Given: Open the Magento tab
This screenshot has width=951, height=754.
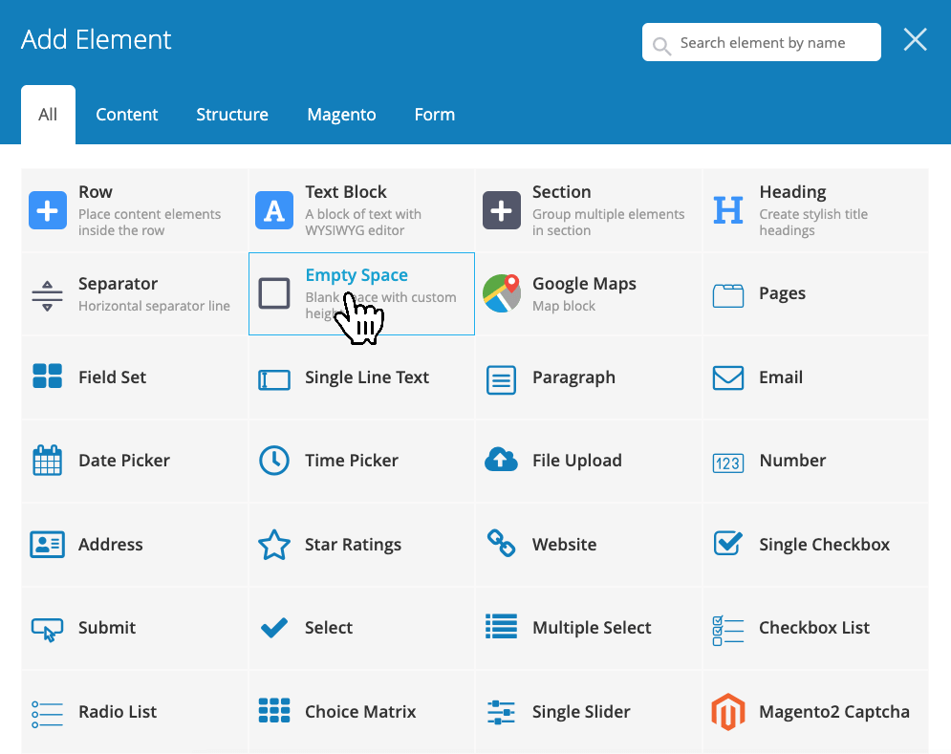Looking at the screenshot, I should tap(341, 114).
